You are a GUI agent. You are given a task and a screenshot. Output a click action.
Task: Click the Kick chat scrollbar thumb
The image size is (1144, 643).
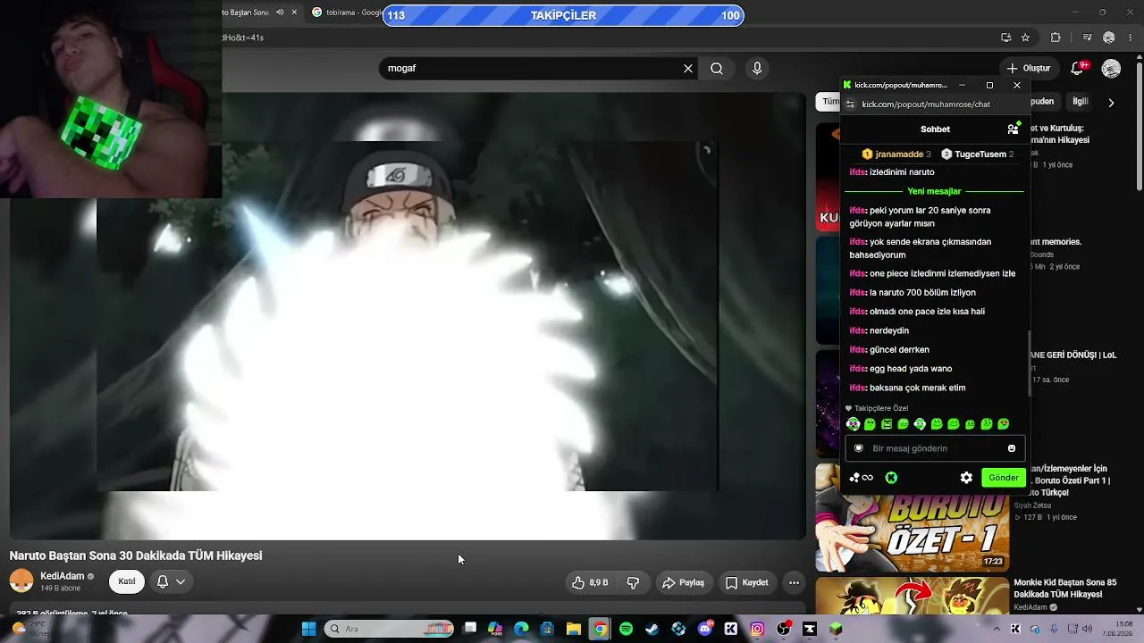click(x=1030, y=362)
